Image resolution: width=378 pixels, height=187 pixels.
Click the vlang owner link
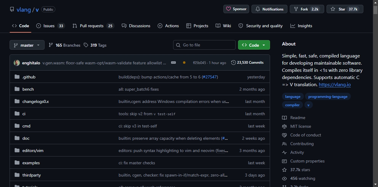click(24, 9)
